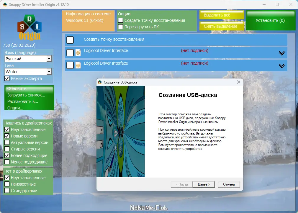Viewport: 298px width, 213px height.
Task: Click the wizard's sidebar preview image
Action: 120,131
